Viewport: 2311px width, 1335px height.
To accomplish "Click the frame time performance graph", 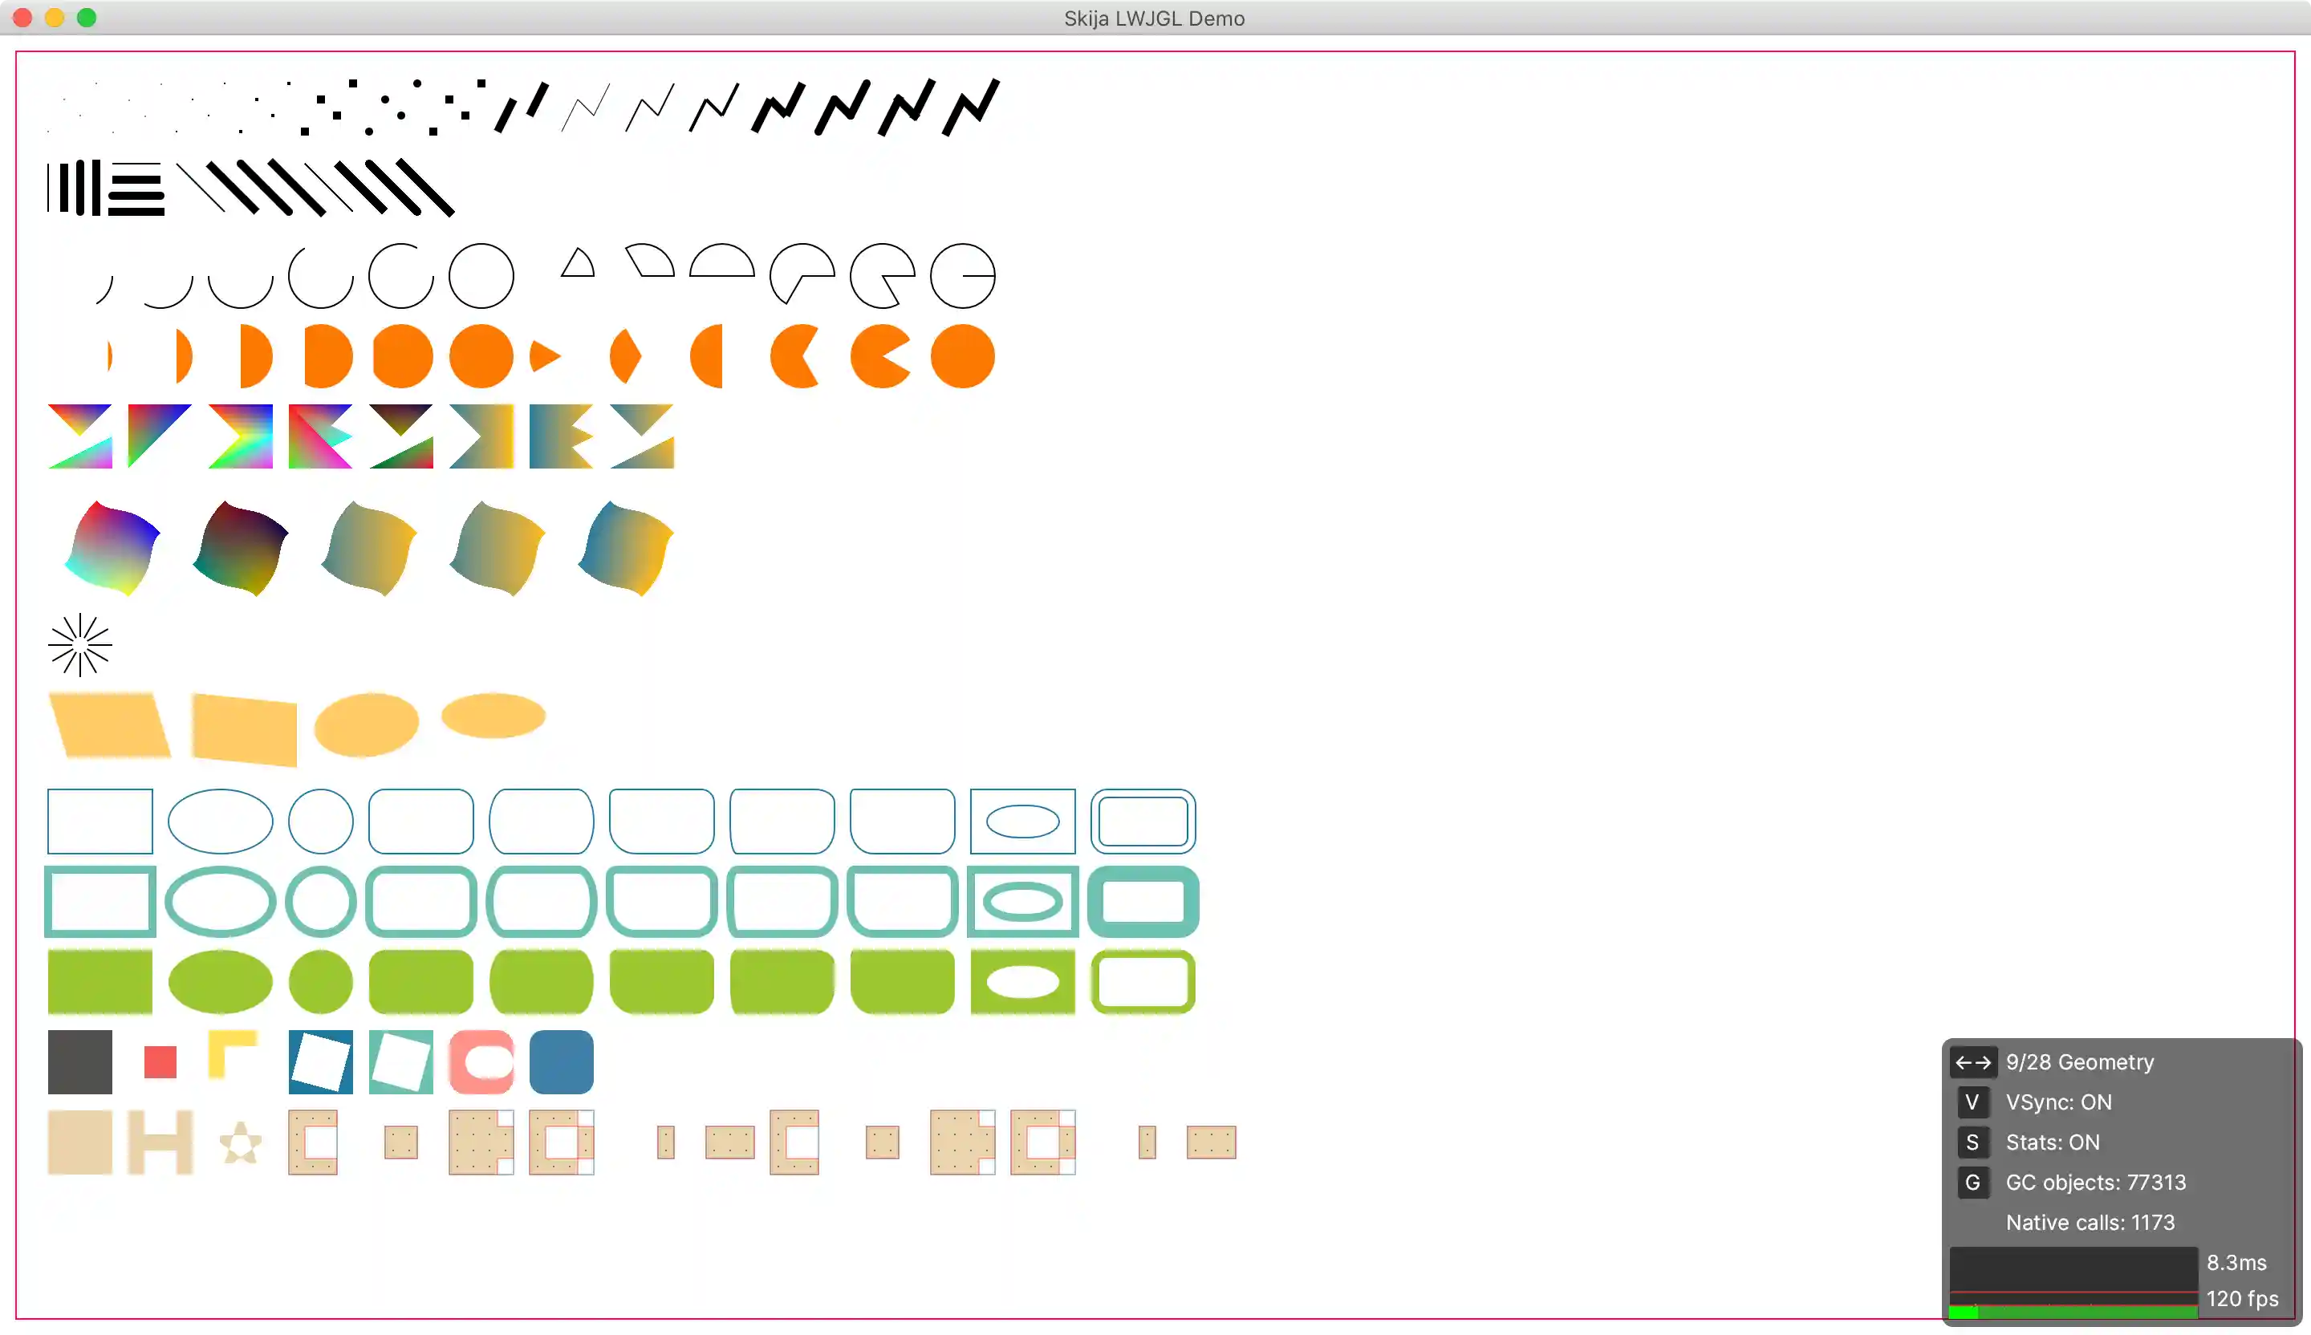I will (2073, 1282).
